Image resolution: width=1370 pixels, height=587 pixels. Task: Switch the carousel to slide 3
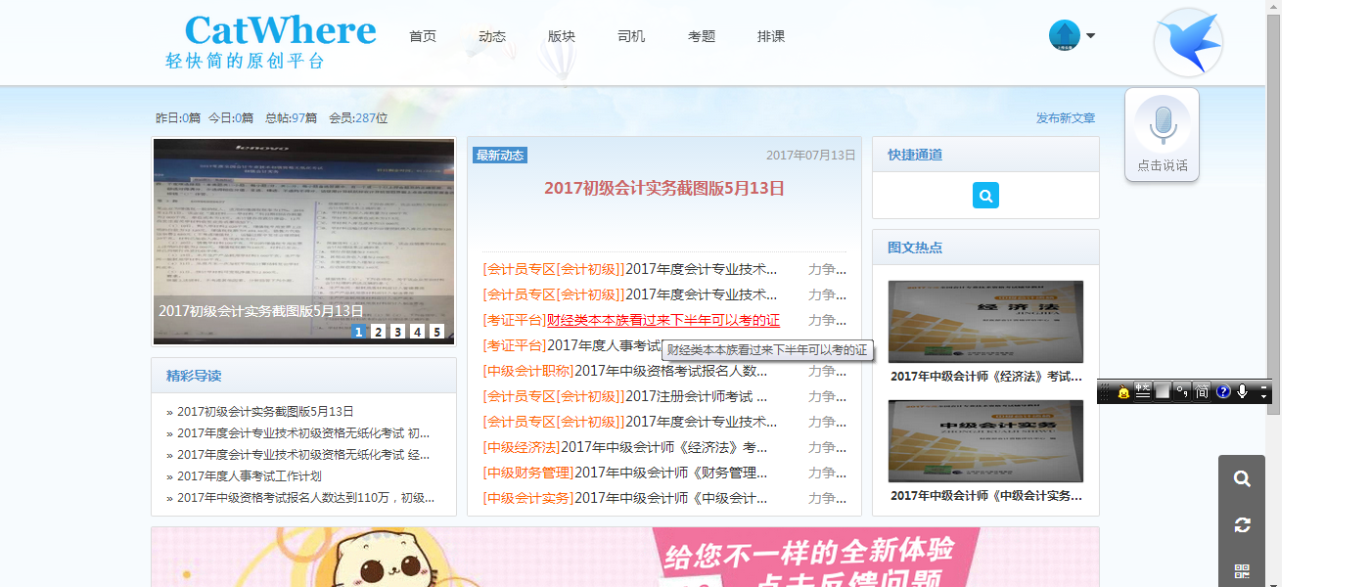click(x=398, y=332)
